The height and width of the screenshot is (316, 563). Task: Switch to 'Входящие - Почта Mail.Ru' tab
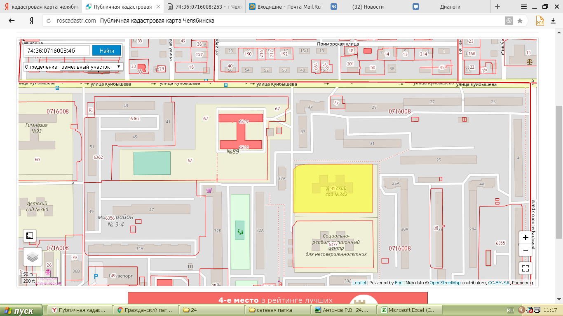coord(286,7)
